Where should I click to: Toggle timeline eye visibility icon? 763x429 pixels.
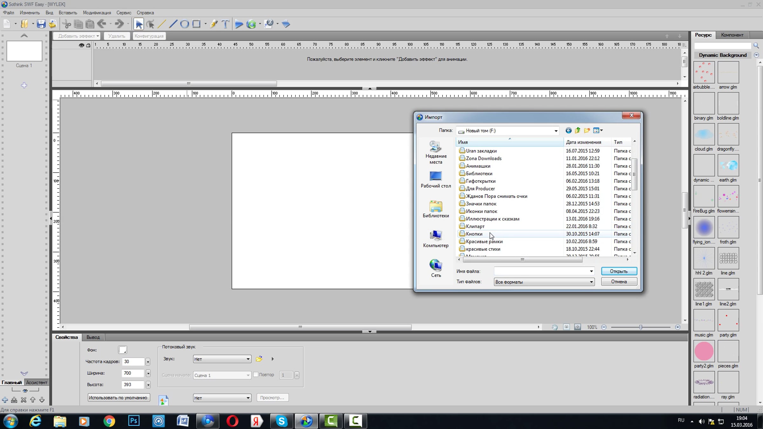[81, 45]
